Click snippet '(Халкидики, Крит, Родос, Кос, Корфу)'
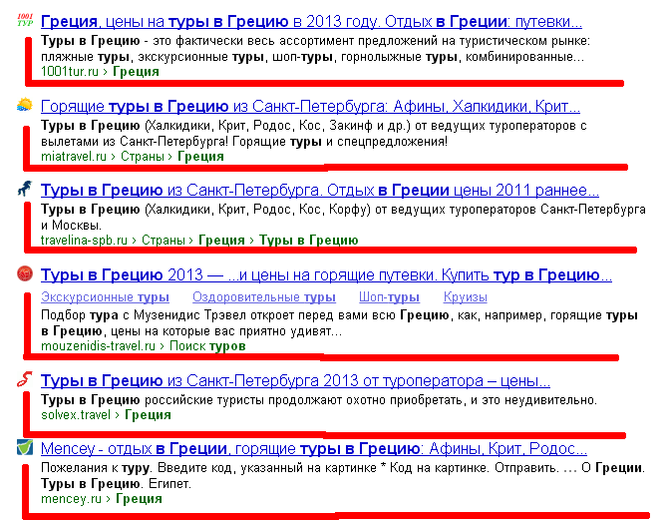This screenshot has height=521, width=668. click(x=258, y=210)
